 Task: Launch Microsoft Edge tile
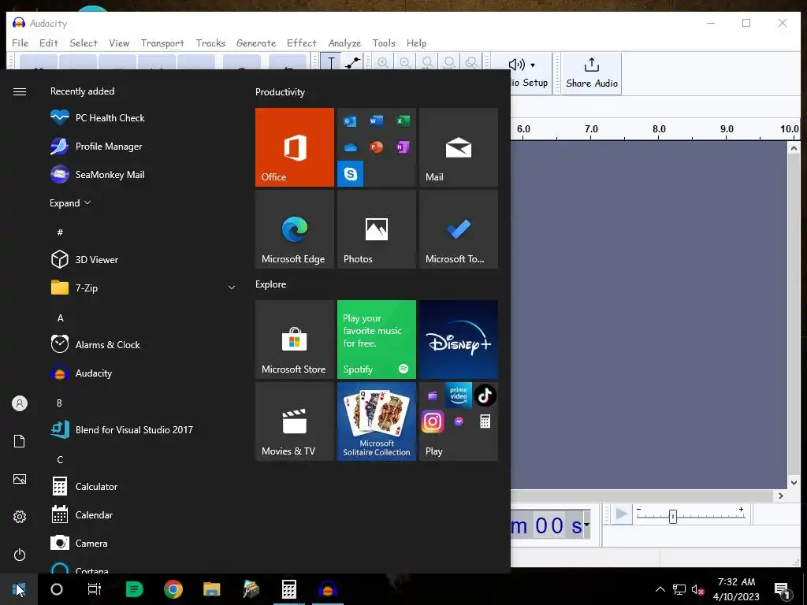(295, 229)
